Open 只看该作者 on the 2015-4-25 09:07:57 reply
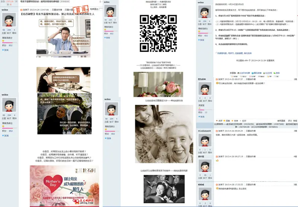Image resolution: width=298 pixels, height=207 pixels. click(x=251, y=79)
